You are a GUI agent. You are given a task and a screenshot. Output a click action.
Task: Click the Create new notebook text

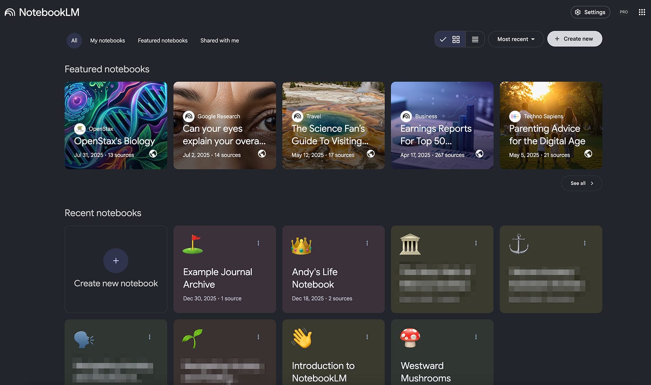pyautogui.click(x=116, y=283)
